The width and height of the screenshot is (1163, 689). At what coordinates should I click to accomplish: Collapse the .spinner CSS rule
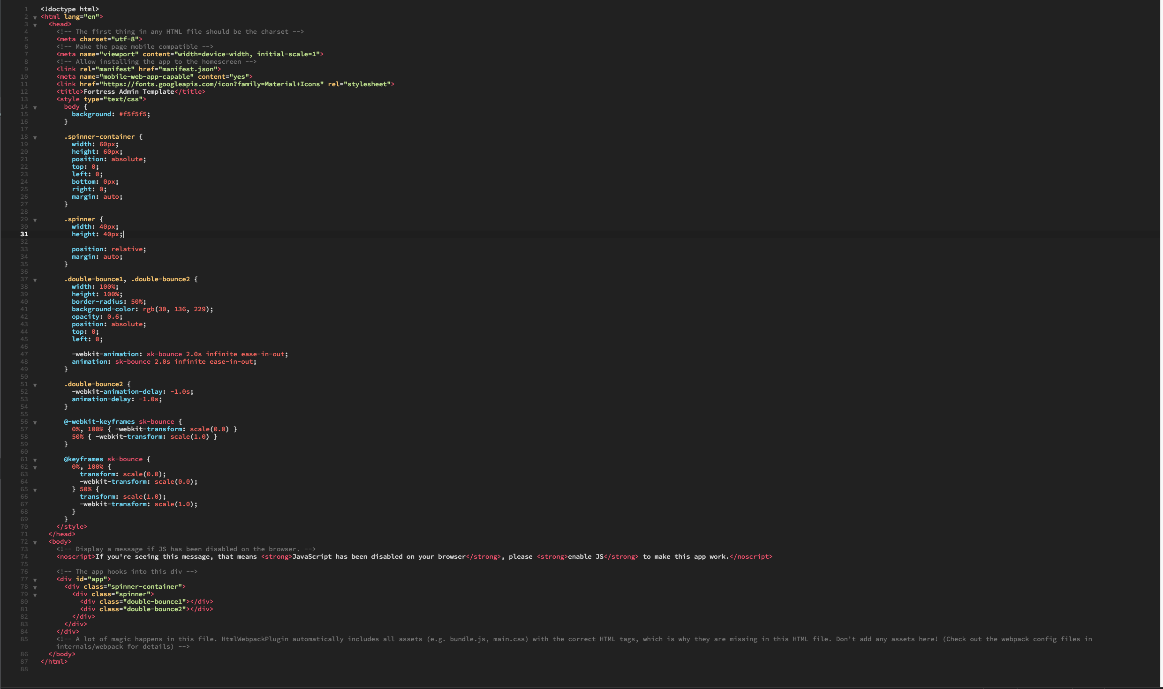(36, 220)
